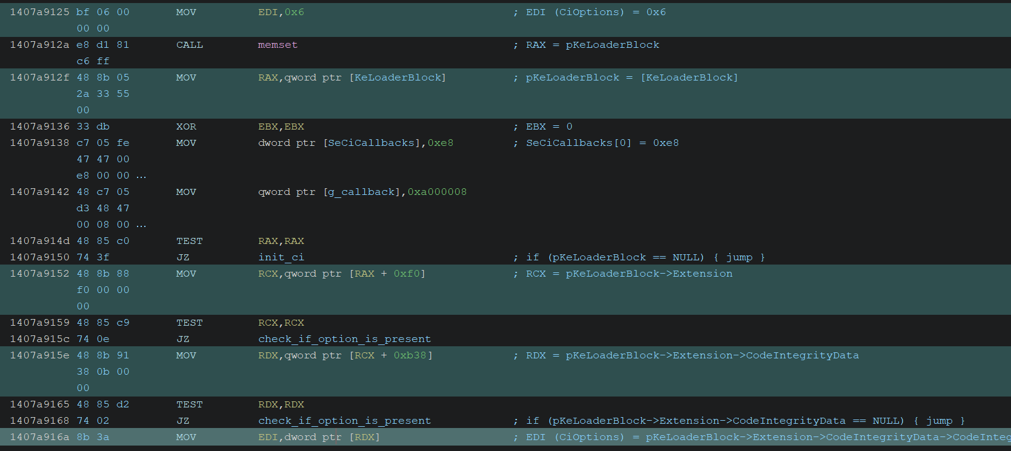The height and width of the screenshot is (451, 1011).
Task: Click operand RCX,qword ptr [RAX + 0xf0]
Action: pos(342,274)
